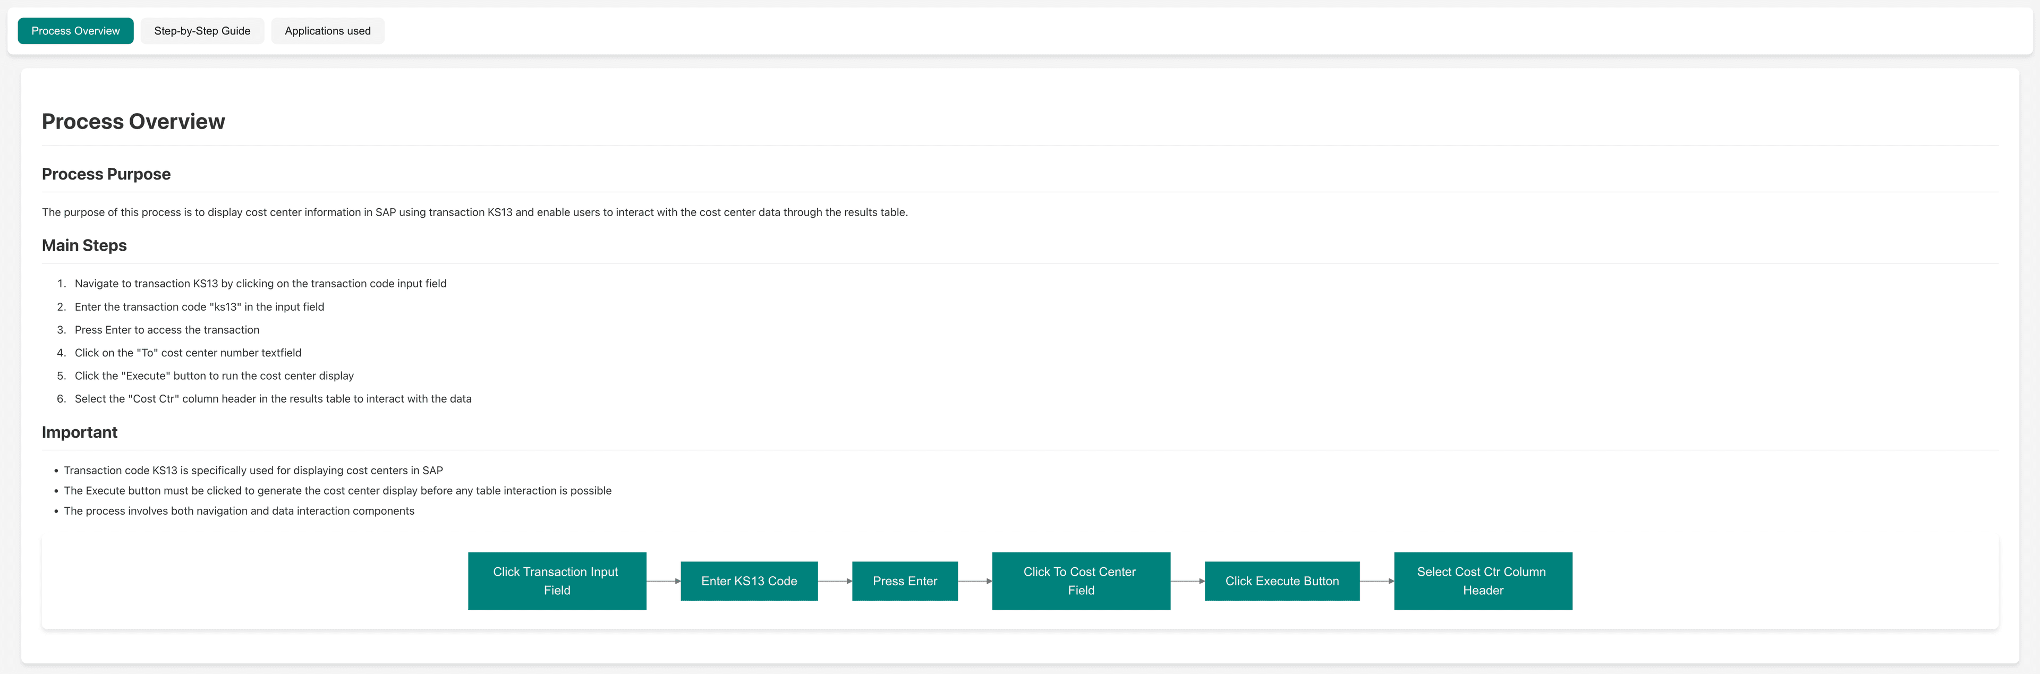
Task: Open the Process Overview tab
Action: [x=75, y=31]
